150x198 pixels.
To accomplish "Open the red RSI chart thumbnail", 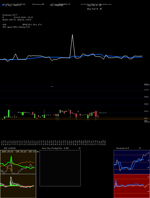I will click(x=132, y=186).
